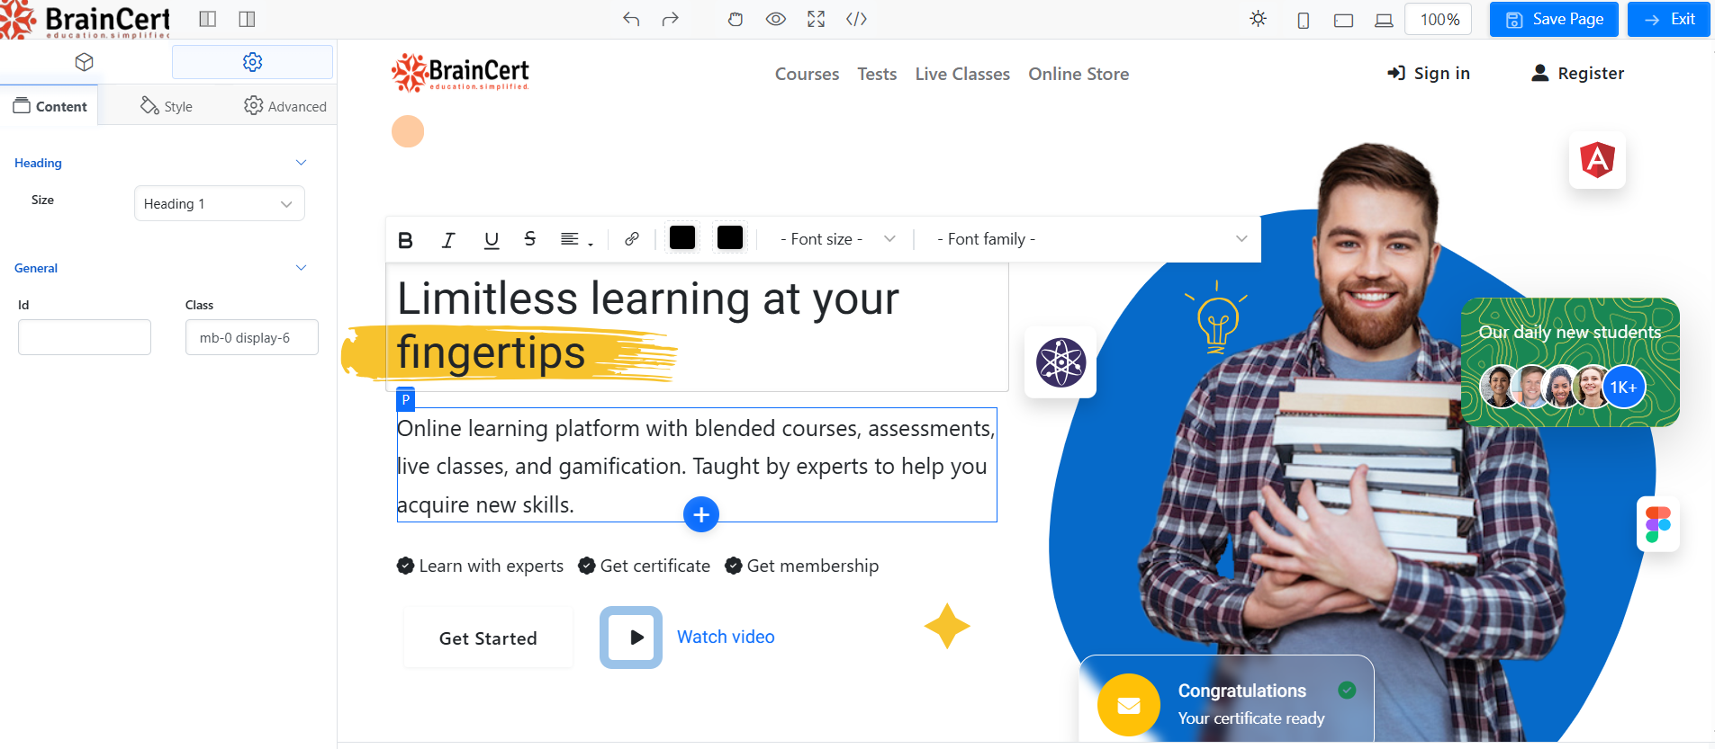Click the Angular logo icon

1597,160
